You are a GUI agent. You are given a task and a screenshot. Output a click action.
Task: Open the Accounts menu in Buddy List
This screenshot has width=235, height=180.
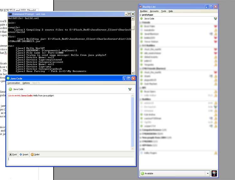154,11
